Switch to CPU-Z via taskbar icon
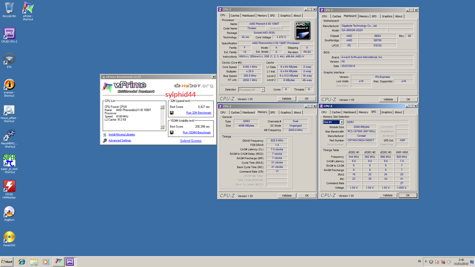Viewport: 475px width, 267px height. click(70, 262)
